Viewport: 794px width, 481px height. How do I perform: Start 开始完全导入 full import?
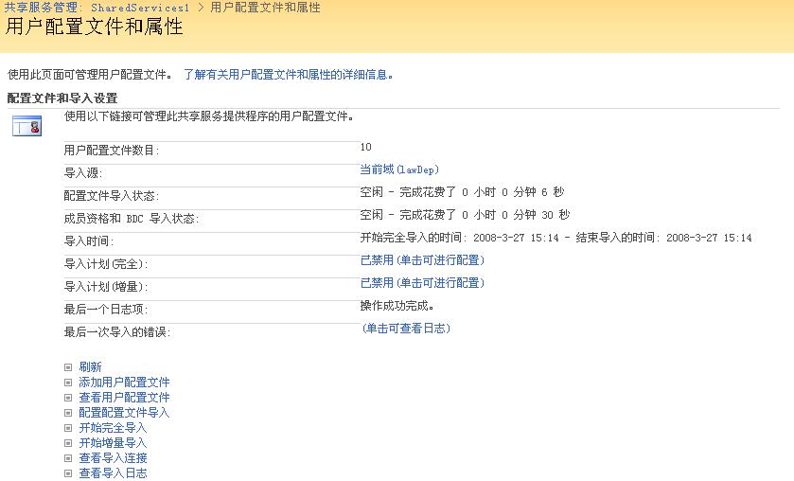coord(113,428)
